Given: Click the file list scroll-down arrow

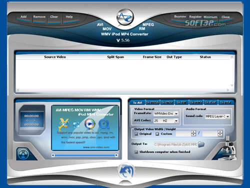Looking at the screenshot, I should 232,85.
